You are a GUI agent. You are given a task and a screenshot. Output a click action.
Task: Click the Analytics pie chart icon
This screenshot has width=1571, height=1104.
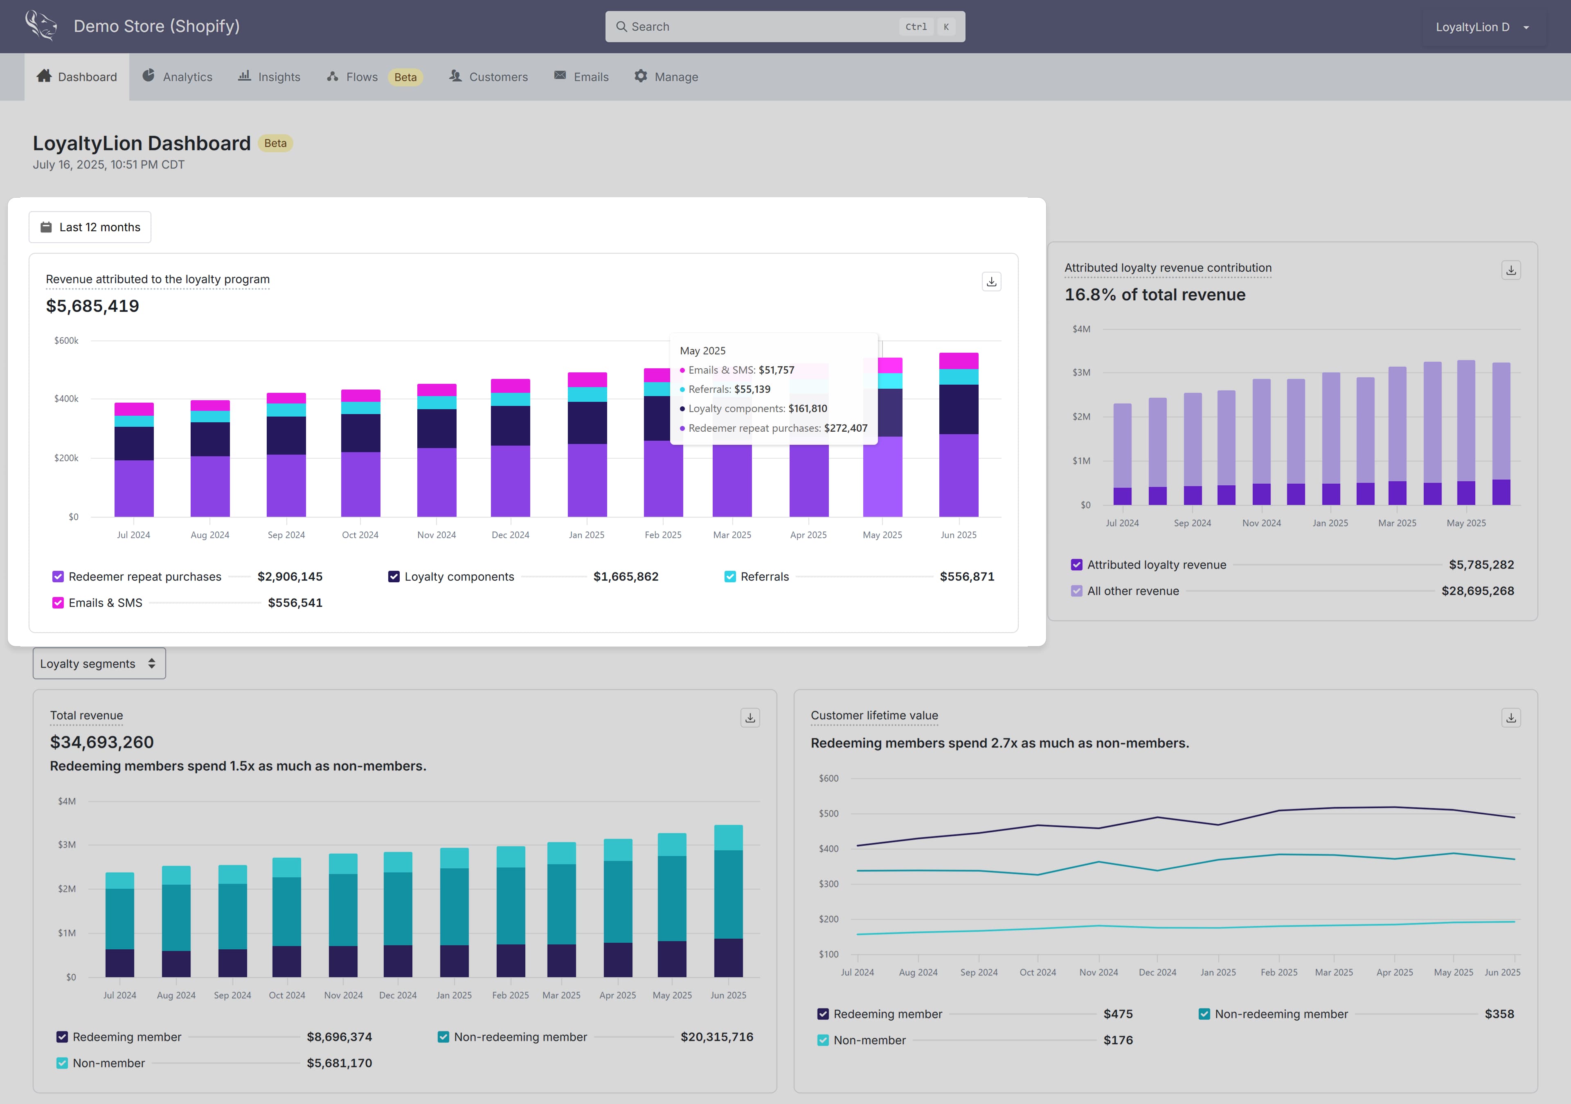[149, 76]
